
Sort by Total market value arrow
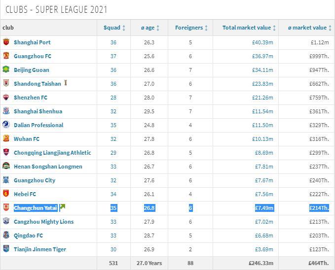click(274, 28)
